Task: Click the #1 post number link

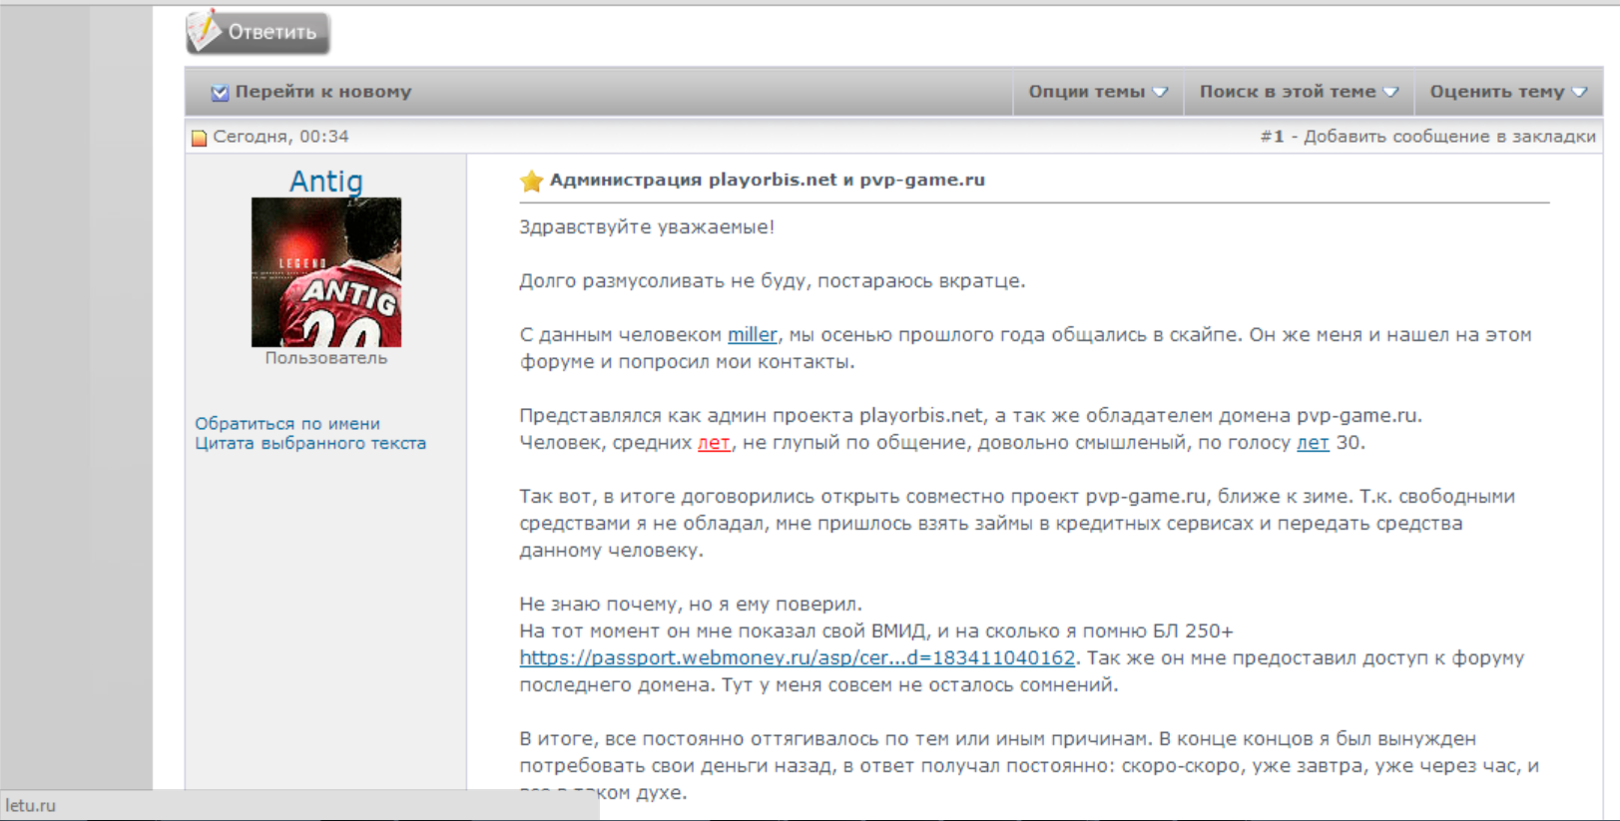Action: [1272, 137]
